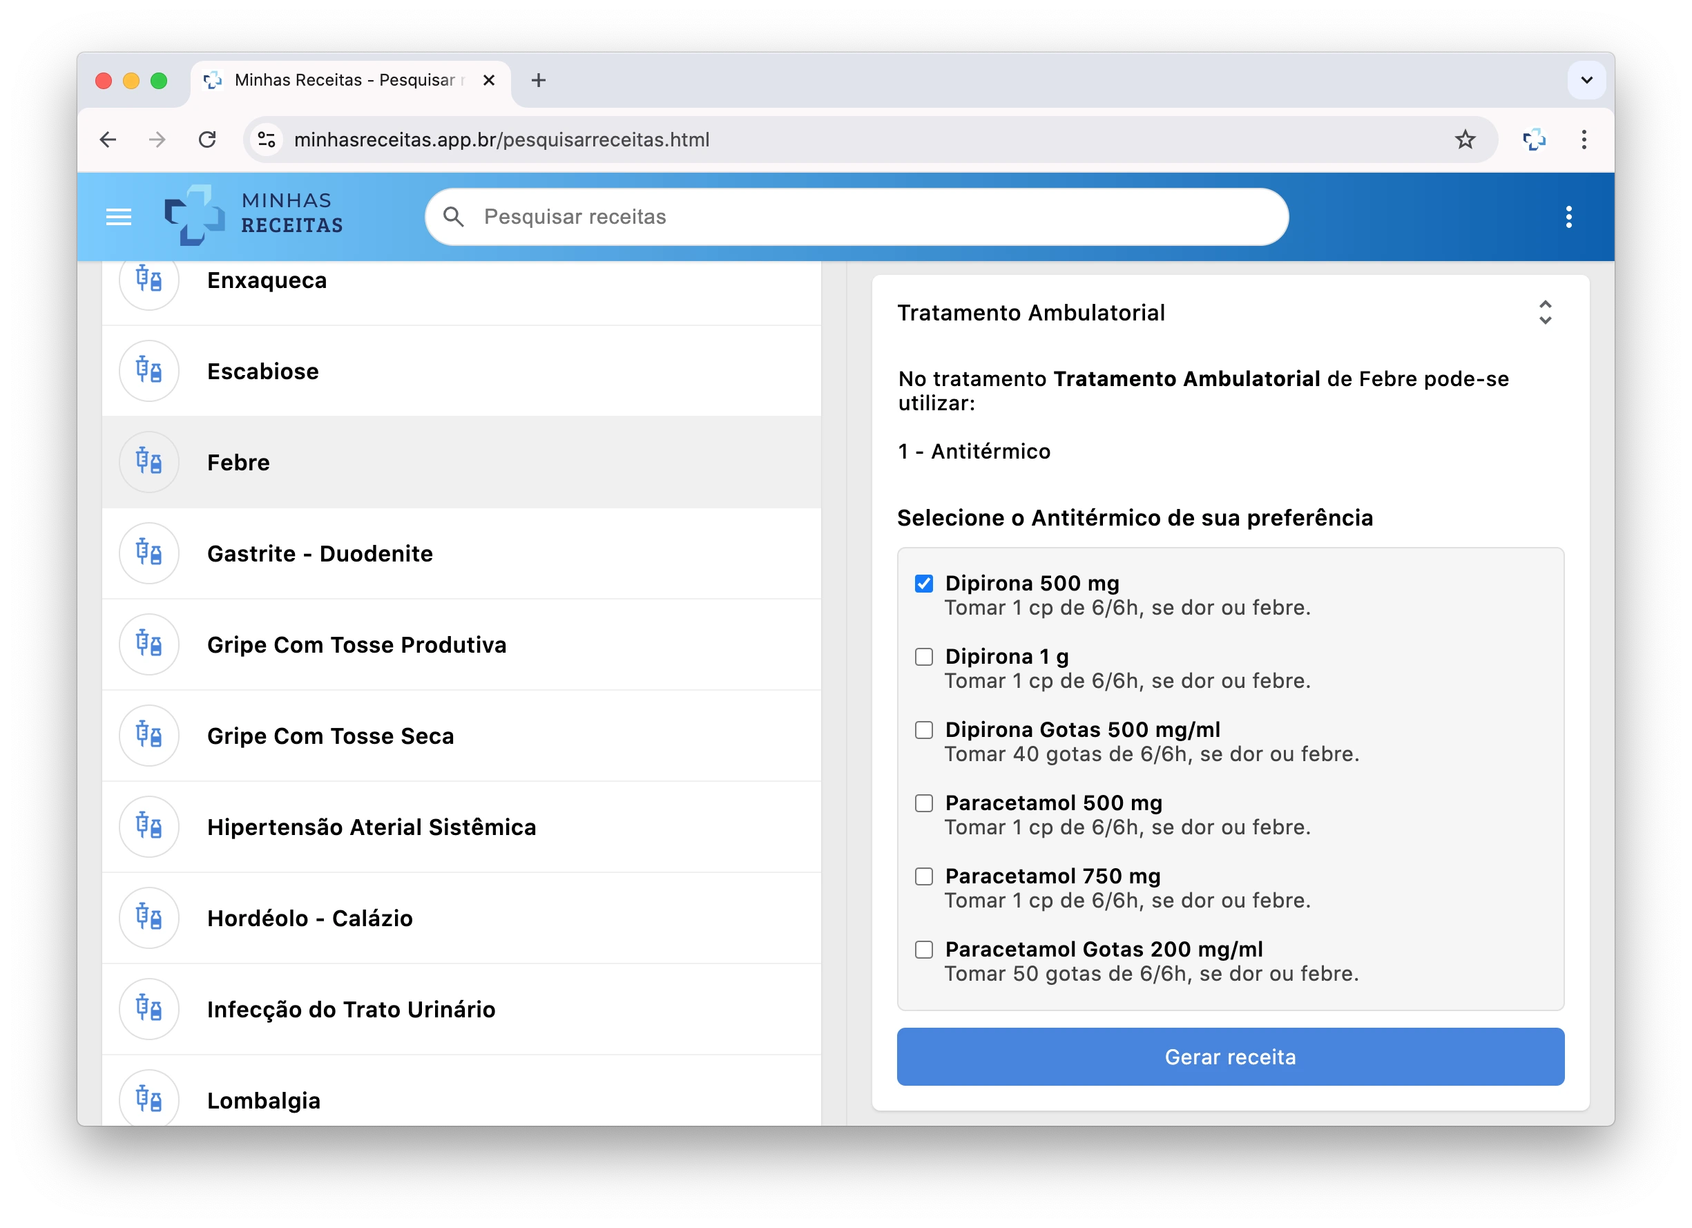The image size is (1692, 1228).
Task: Click the '1 - Antitérmico' text
Action: (x=974, y=452)
